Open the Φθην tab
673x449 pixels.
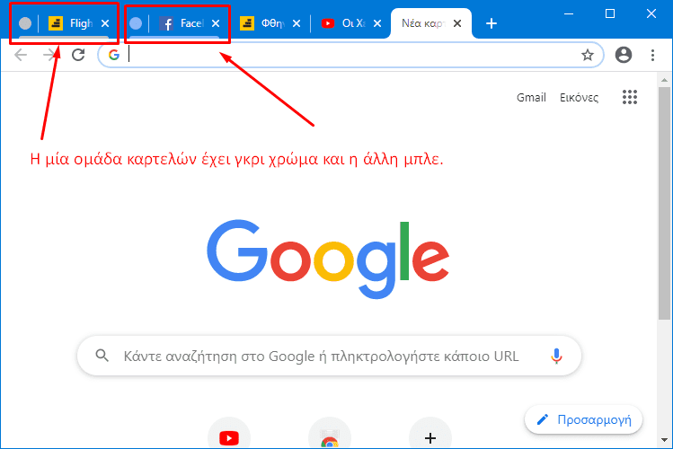coord(270,23)
